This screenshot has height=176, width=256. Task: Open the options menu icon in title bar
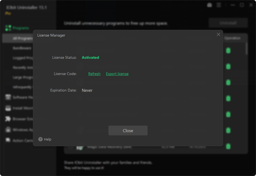point(218,5)
